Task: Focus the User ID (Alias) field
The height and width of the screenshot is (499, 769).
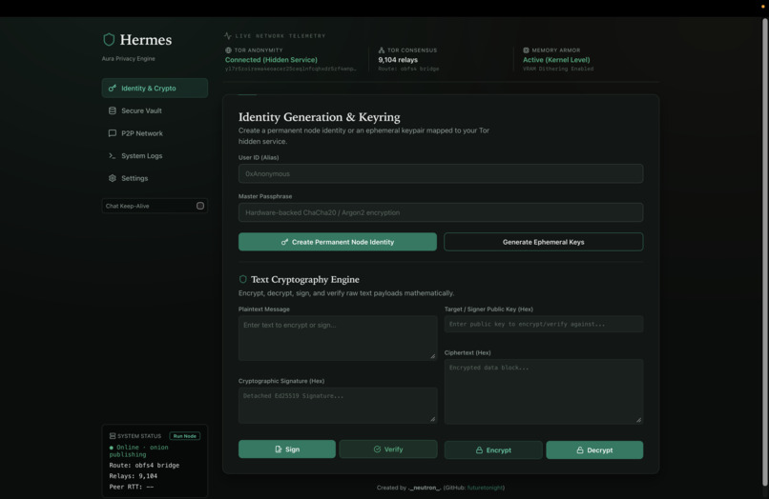Action: [x=441, y=174]
